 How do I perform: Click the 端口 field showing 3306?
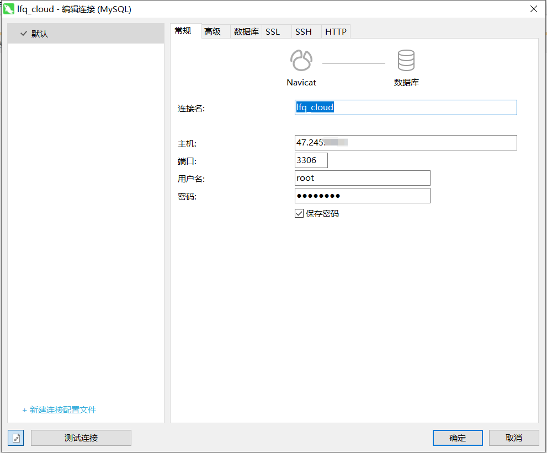(311, 160)
